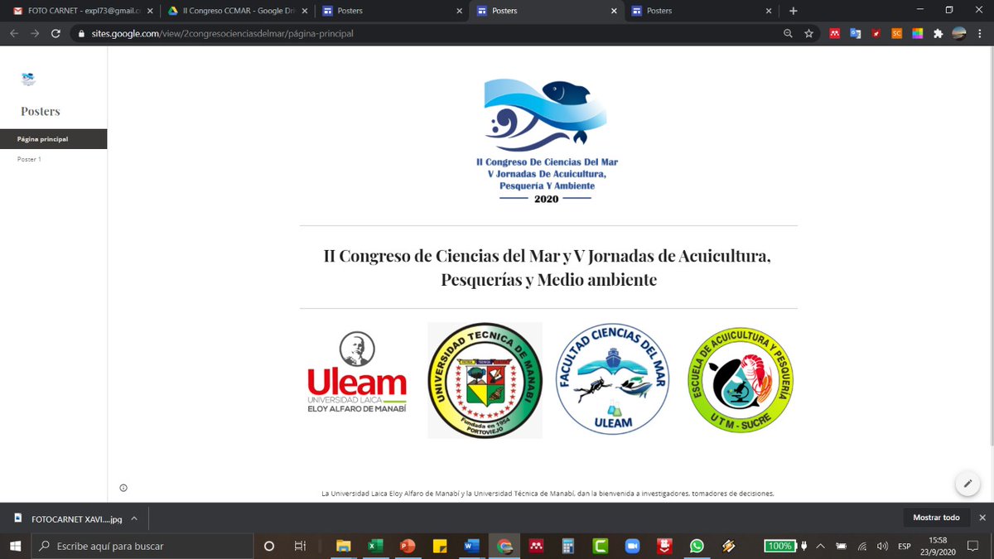The width and height of the screenshot is (994, 559).
Task: Open the orange SC extension
Action: pyautogui.click(x=897, y=34)
